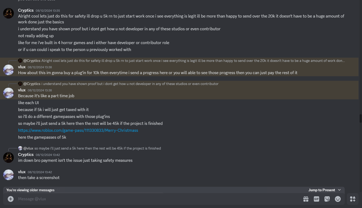The height and width of the screenshot is (208, 362).
Task: Click the plus attachment upload icon
Action: pyautogui.click(x=11, y=199)
